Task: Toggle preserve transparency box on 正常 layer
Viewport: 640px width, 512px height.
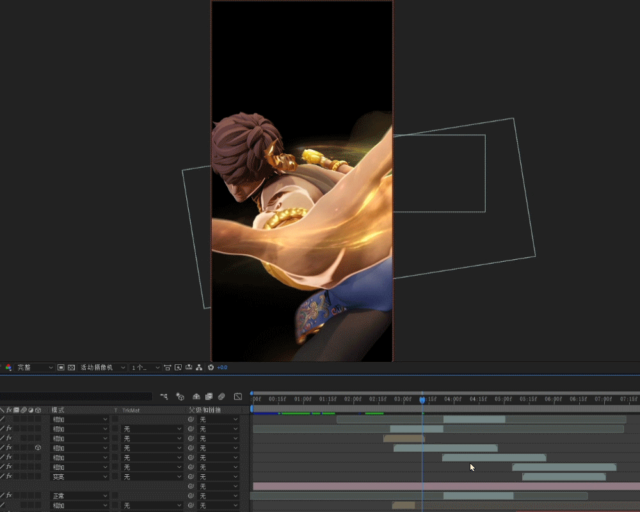Action: coord(115,495)
